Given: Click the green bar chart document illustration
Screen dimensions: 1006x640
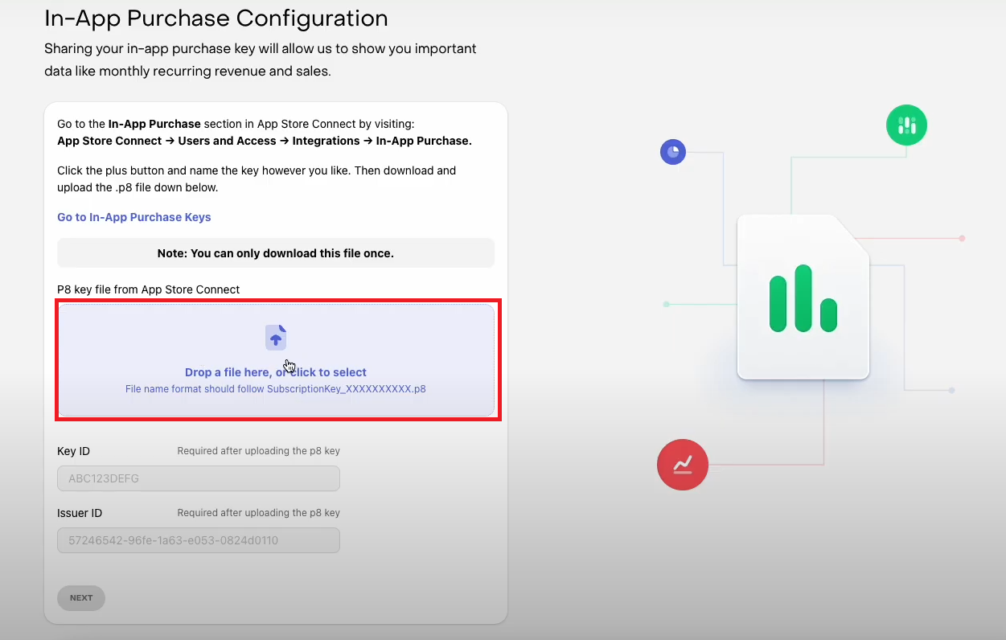Looking at the screenshot, I should 803,297.
